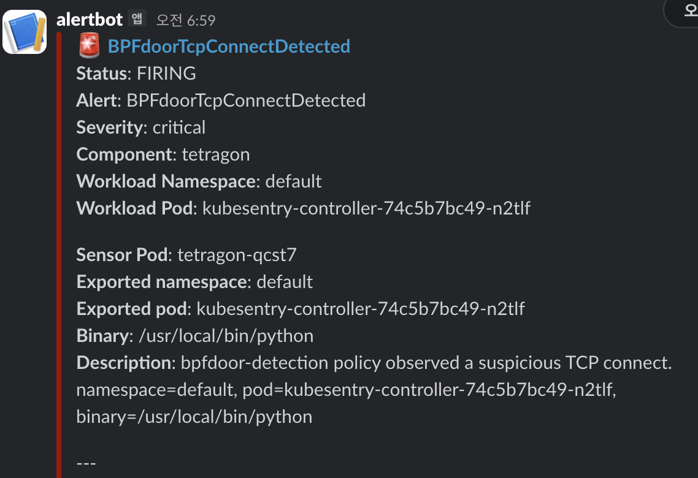Click the Binary: /usr/local/bin/python line
The height and width of the screenshot is (478, 698).
pyautogui.click(x=195, y=336)
